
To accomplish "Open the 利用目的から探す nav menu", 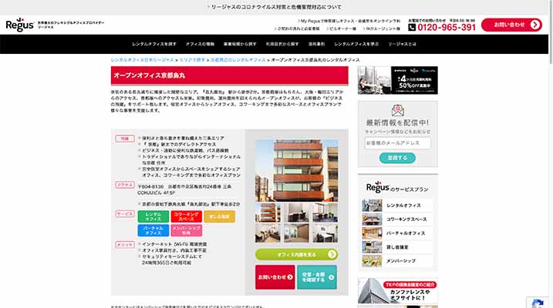I will [282, 44].
